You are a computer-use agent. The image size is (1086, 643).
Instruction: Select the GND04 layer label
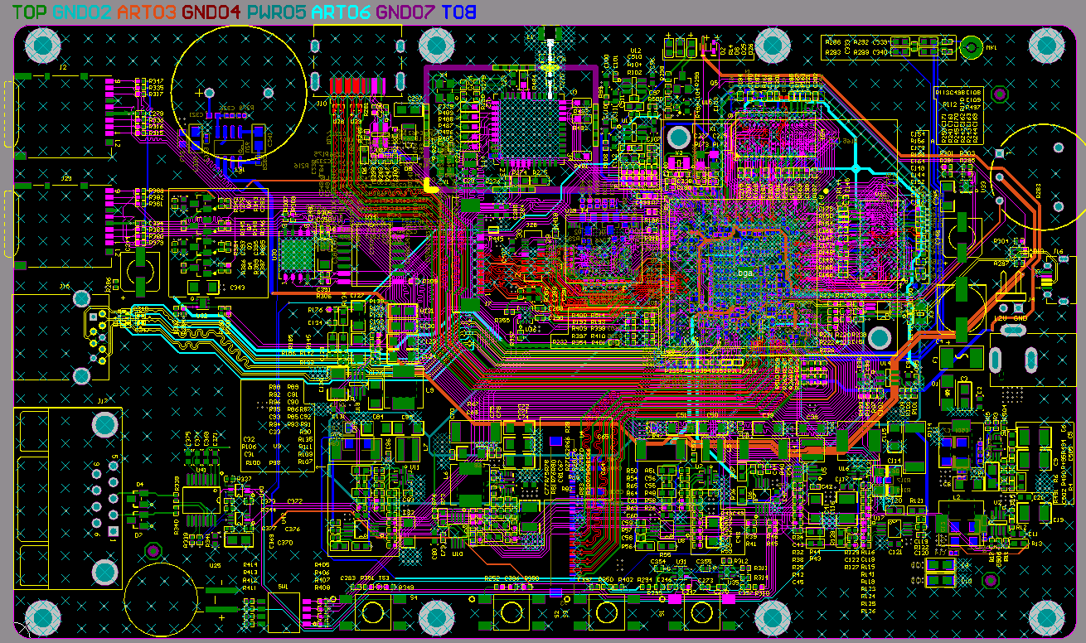click(211, 12)
